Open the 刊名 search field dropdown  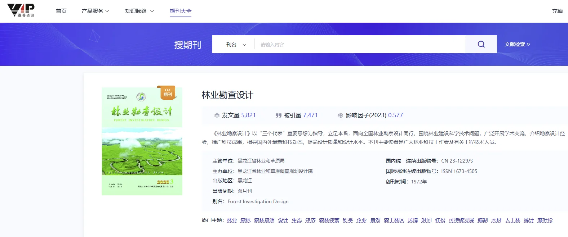pos(236,45)
